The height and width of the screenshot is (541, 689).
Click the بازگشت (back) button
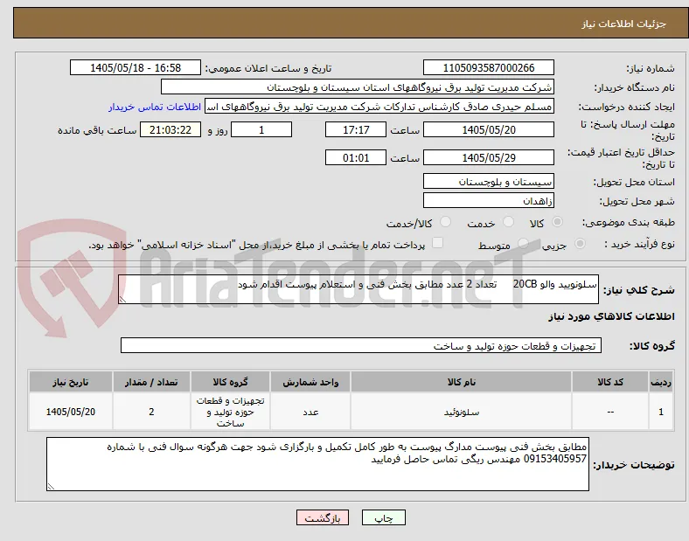323,517
